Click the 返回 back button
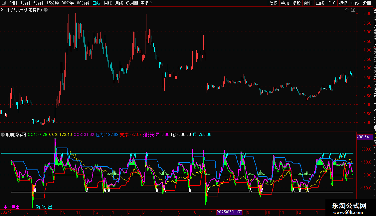Screen dimensions: 376x216 point(367,3)
